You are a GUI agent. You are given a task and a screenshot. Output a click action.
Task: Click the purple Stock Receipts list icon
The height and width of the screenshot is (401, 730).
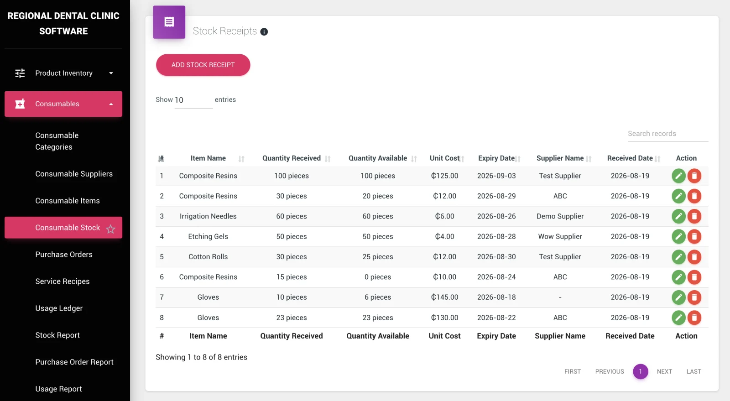pos(169,22)
